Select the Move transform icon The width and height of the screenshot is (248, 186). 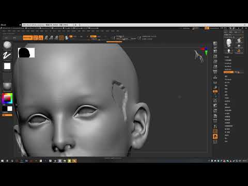click(46, 38)
